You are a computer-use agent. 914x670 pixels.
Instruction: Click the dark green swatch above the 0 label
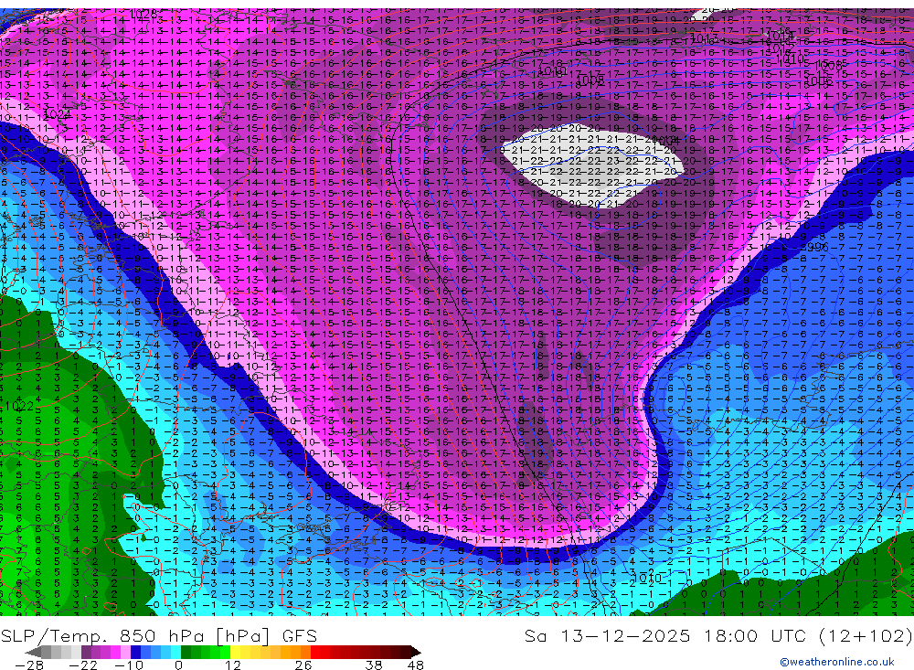coord(186,652)
